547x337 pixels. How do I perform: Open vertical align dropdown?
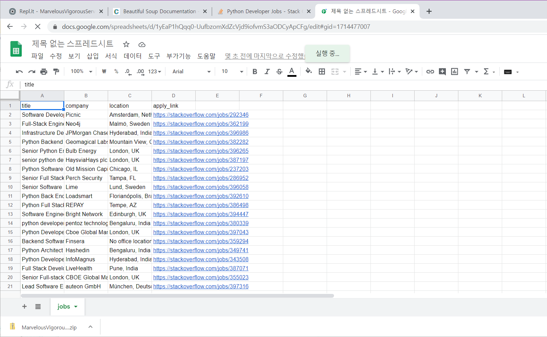(x=378, y=72)
